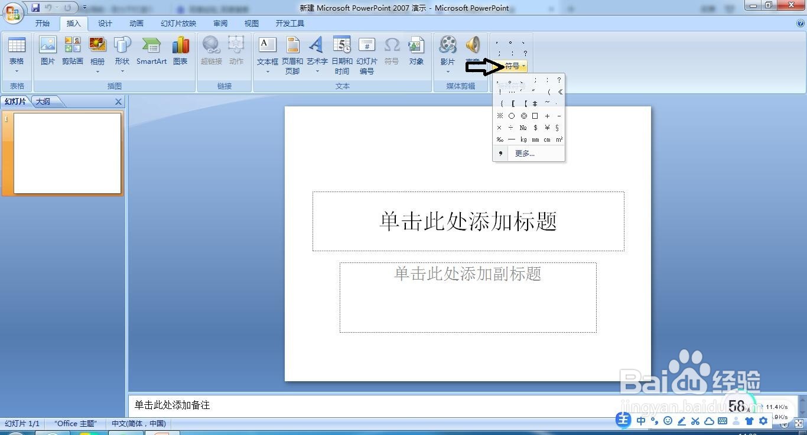Image resolution: width=807 pixels, height=435 pixels.
Task: Open the 审阅 Review tab
Action: 220,24
